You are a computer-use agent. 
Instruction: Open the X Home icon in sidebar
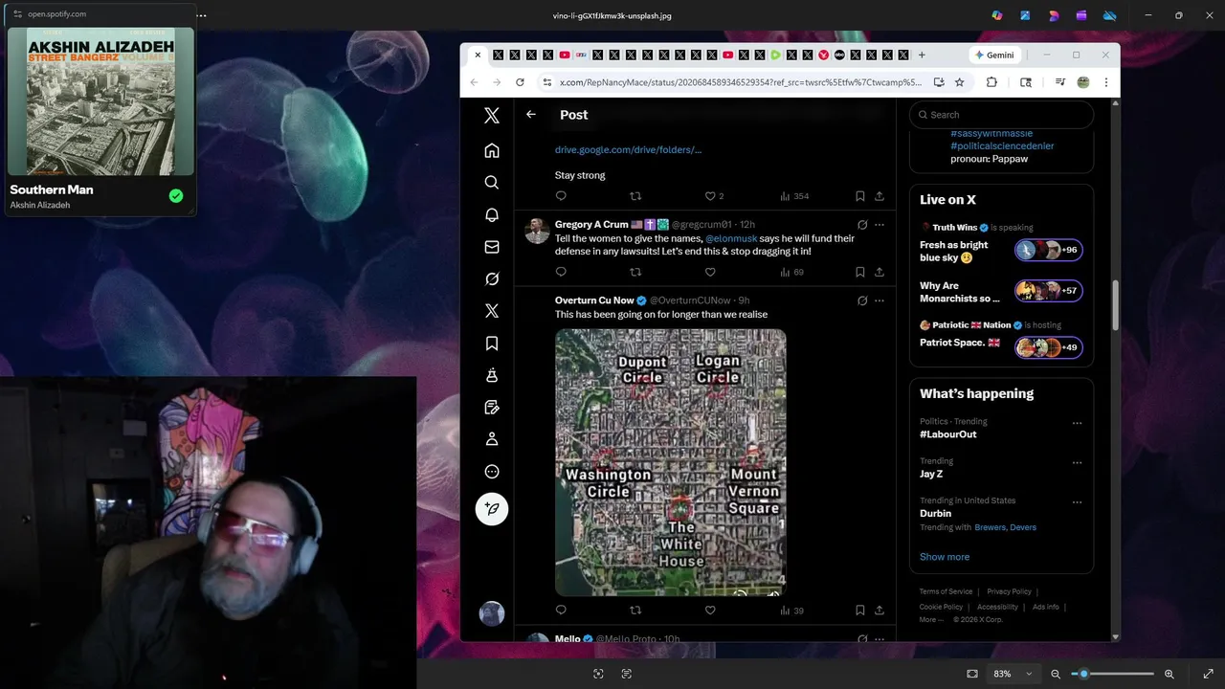coord(492,150)
